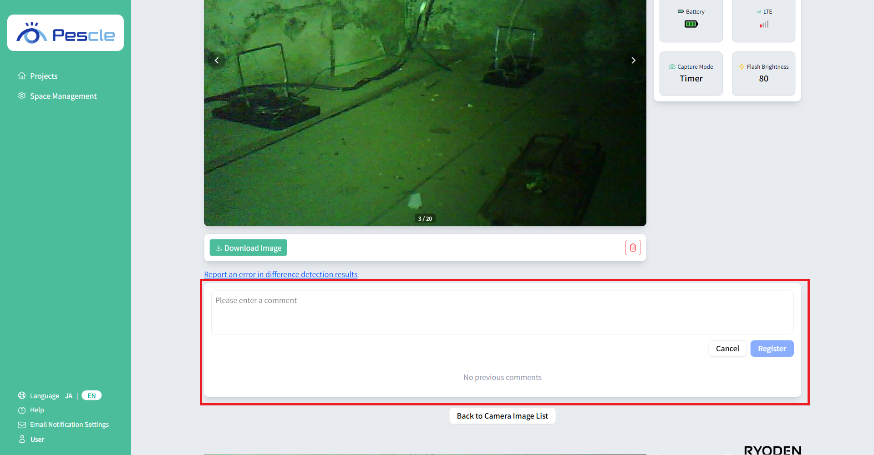Click the Language globe icon

tap(22, 395)
